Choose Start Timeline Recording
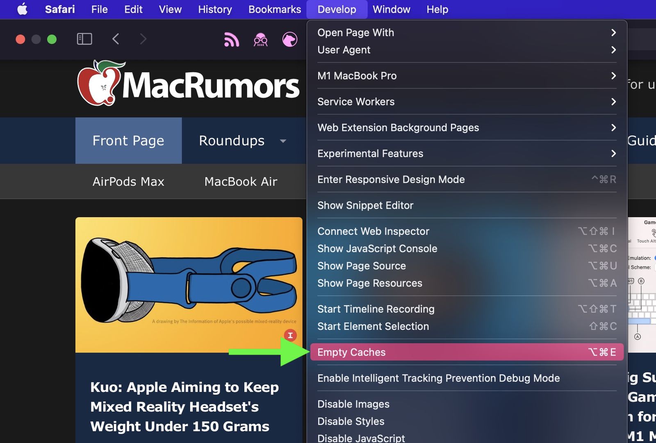 click(467, 309)
